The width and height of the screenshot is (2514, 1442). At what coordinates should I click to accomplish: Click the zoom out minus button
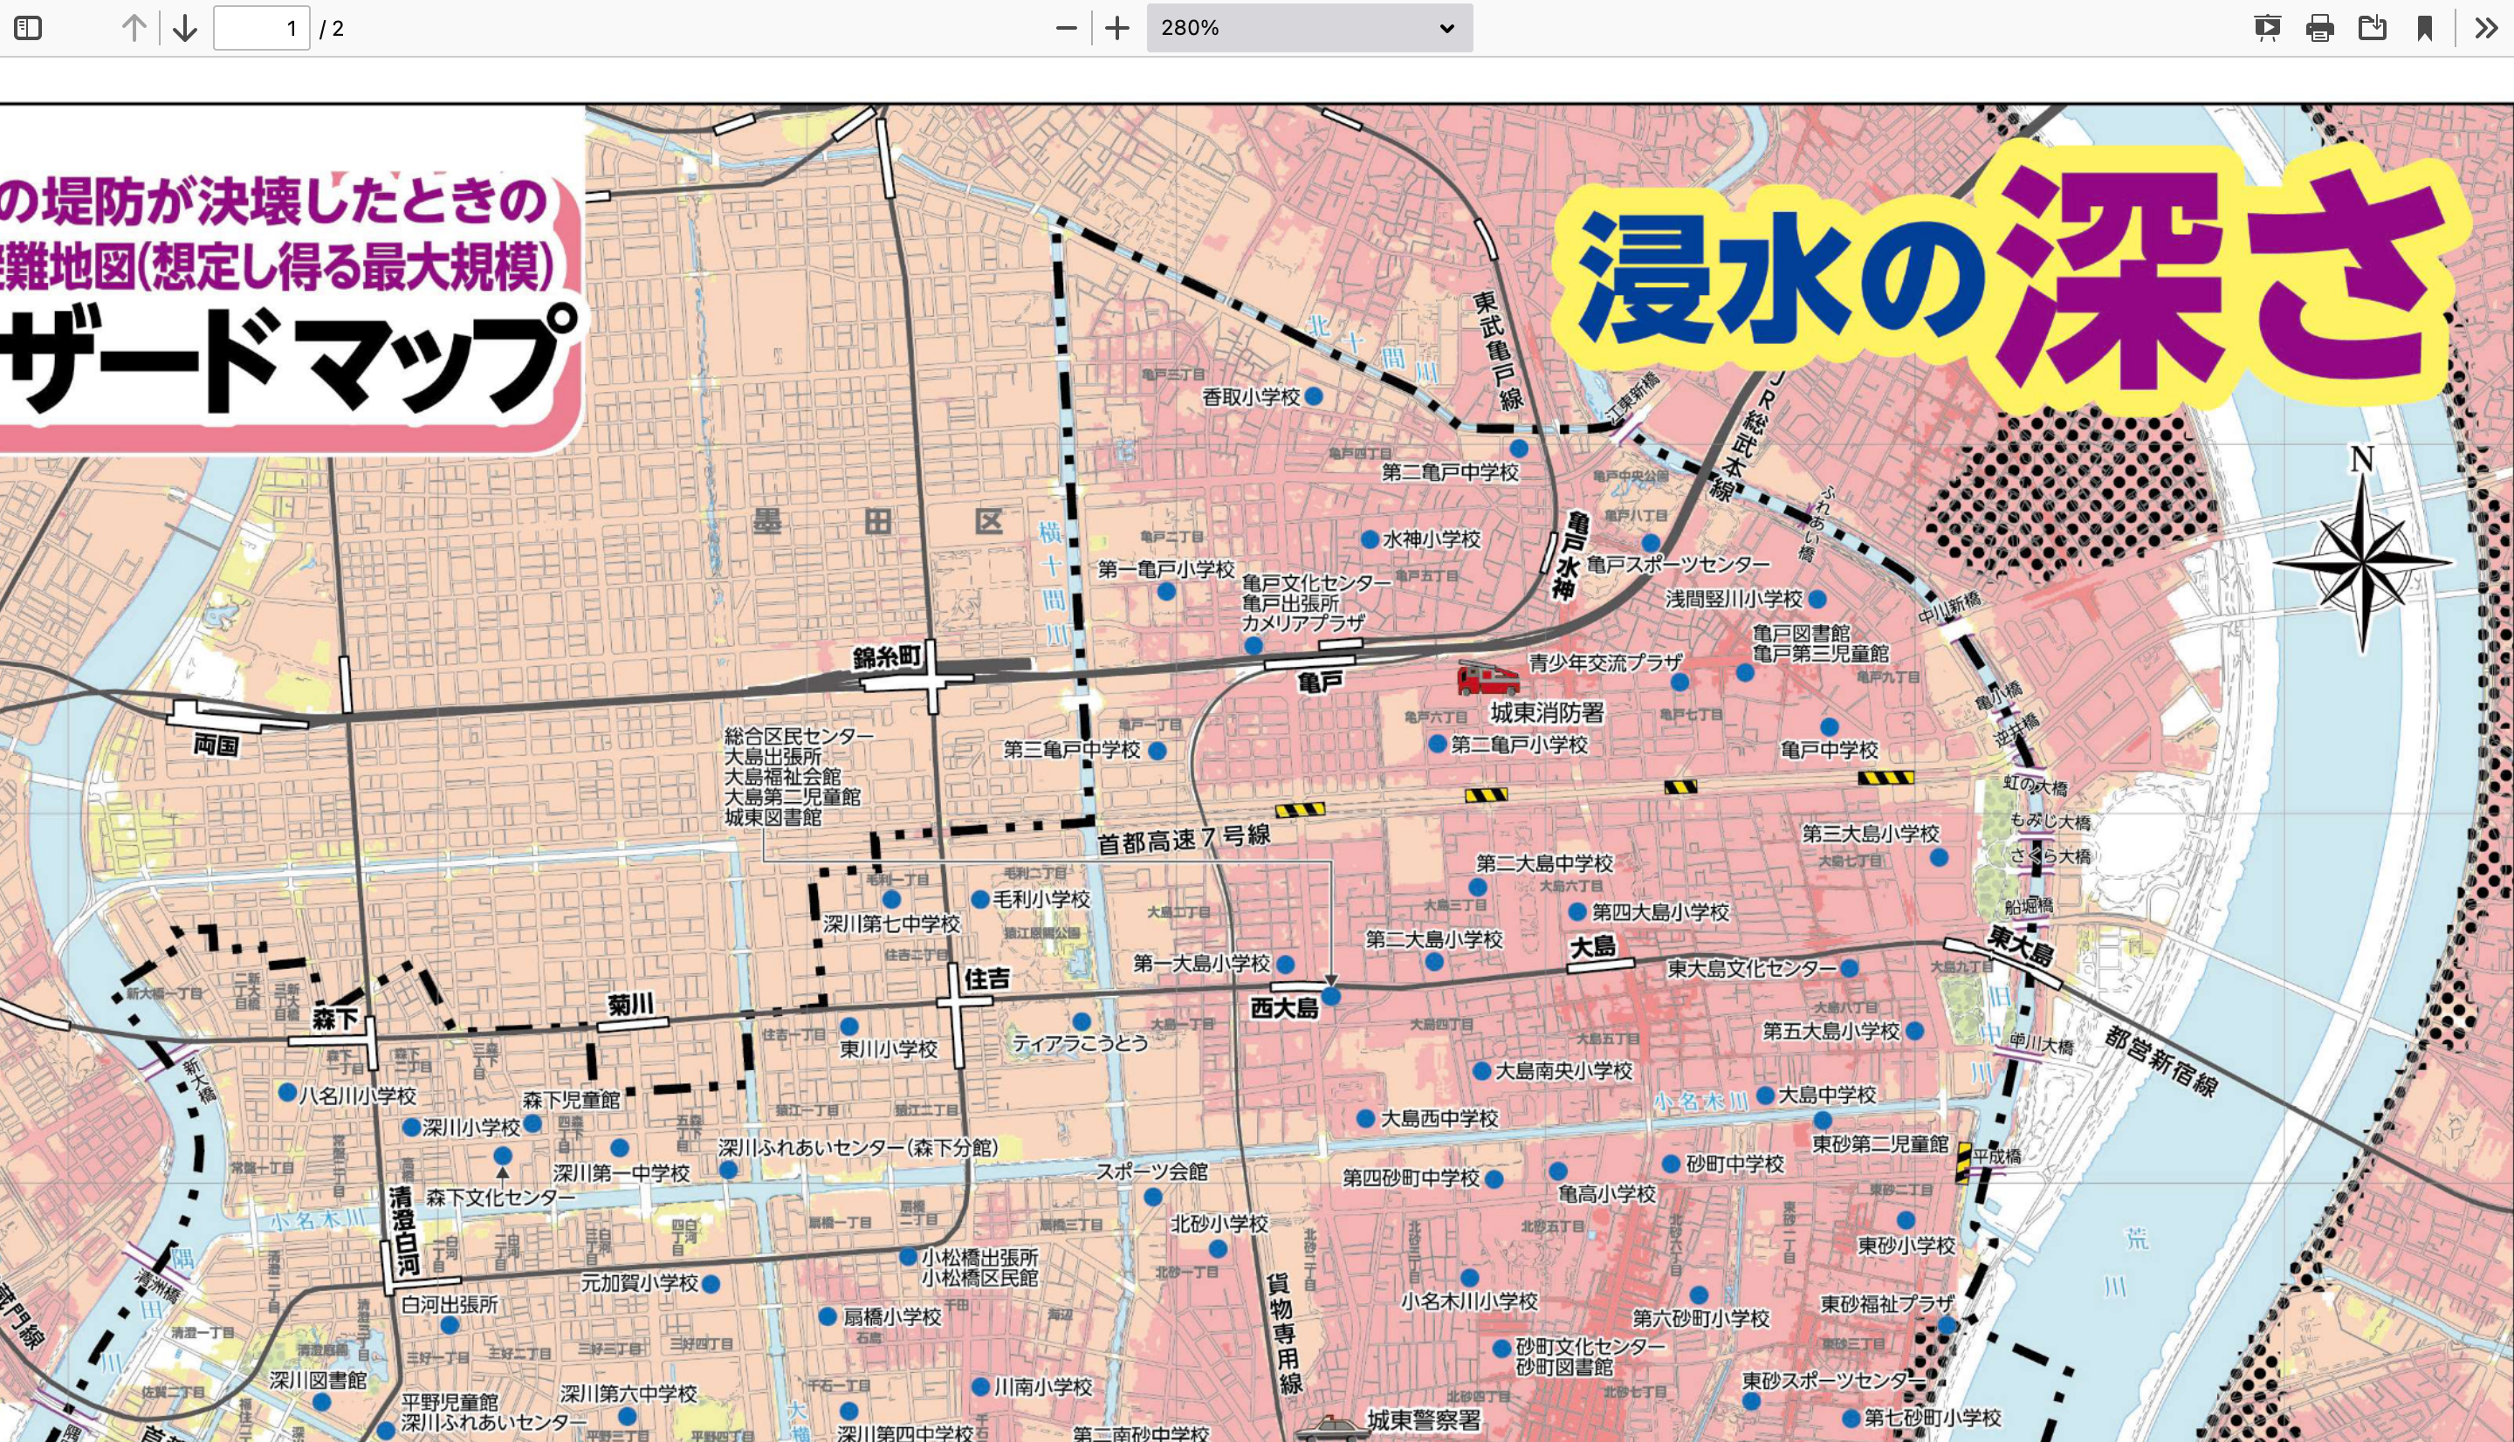tap(1067, 28)
